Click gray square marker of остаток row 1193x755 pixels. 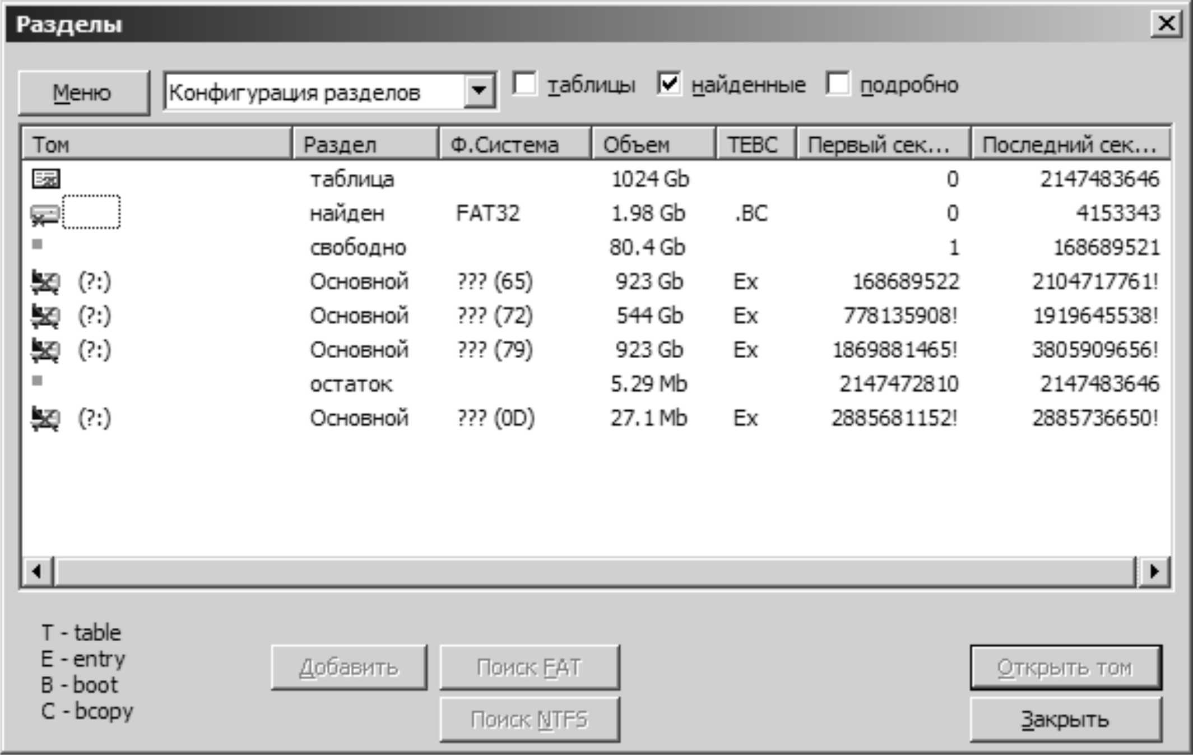tap(38, 381)
